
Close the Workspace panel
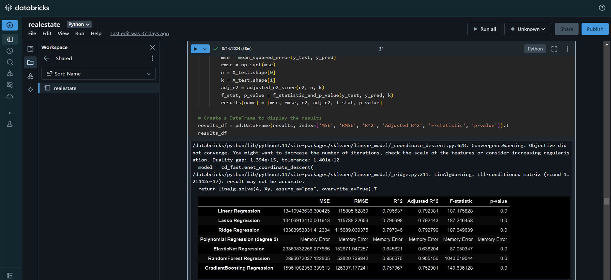pyautogui.click(x=152, y=47)
